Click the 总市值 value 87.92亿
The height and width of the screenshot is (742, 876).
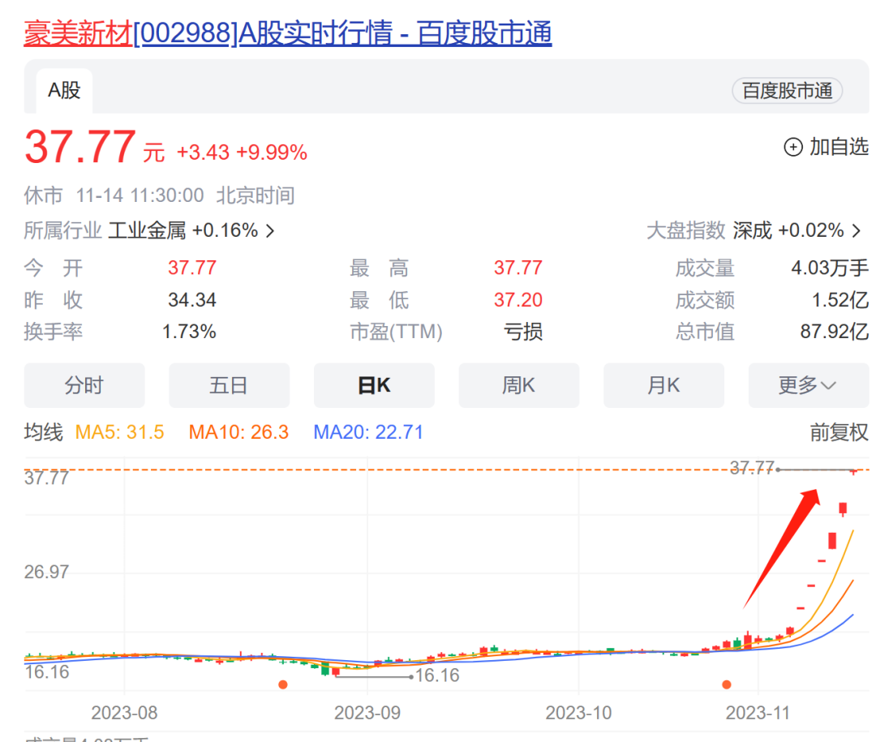click(835, 332)
